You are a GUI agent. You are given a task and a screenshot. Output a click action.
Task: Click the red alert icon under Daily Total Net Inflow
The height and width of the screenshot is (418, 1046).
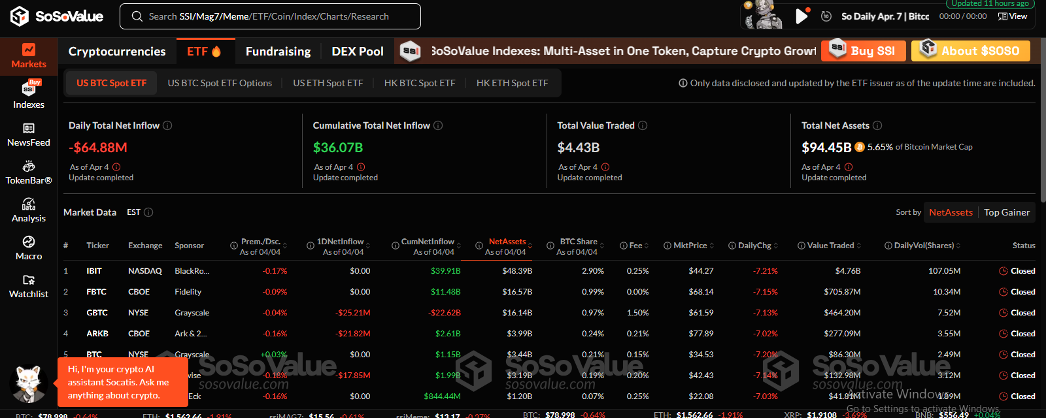coord(116,167)
